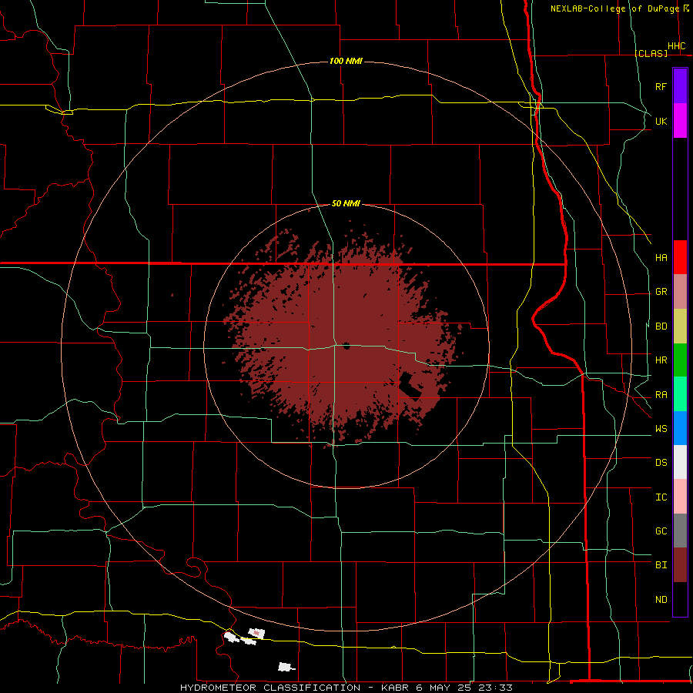Viewport: 693px width, 693px height.
Task: Click the "DS" legend label
Action: [x=661, y=462]
